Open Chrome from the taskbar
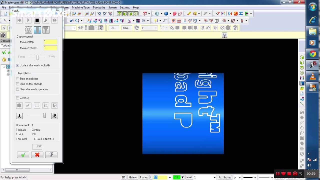This screenshot has width=320, height=180. pos(312,53)
